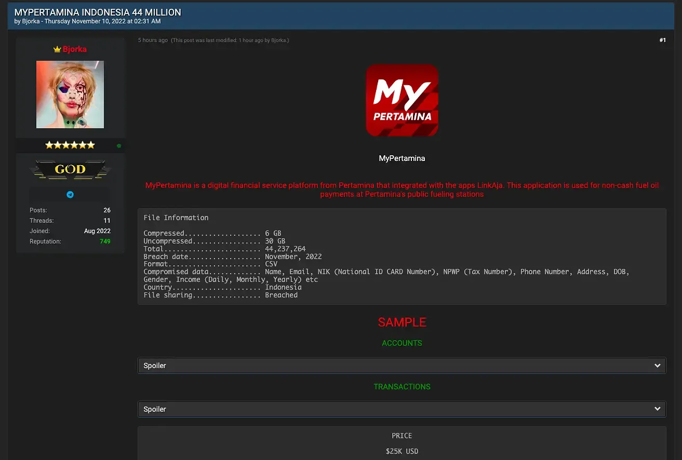Click the Threads count 11
The width and height of the screenshot is (682, 460).
tap(106, 221)
